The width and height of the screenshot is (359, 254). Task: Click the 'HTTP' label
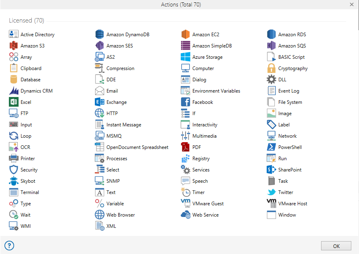112,113
